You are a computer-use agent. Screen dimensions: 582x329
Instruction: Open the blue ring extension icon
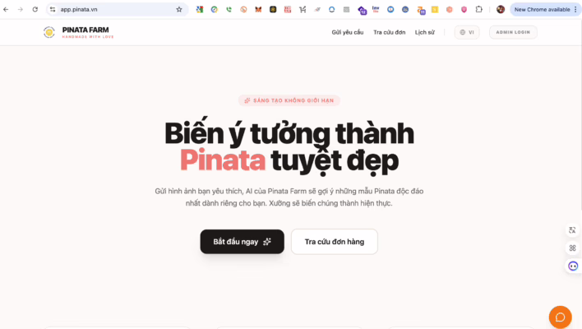pyautogui.click(x=332, y=9)
